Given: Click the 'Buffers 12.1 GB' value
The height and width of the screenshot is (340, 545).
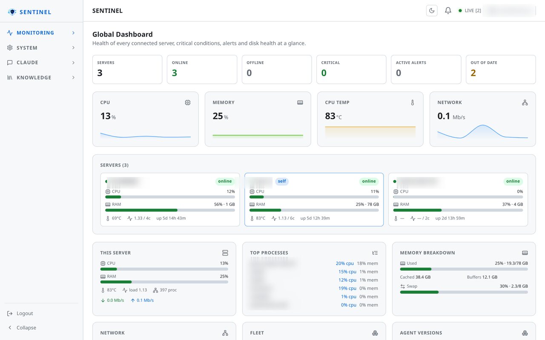Looking at the screenshot, I should 482,277.
